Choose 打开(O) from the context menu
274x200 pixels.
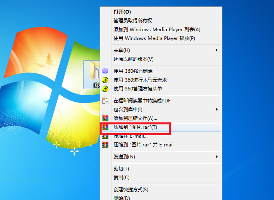161,12
